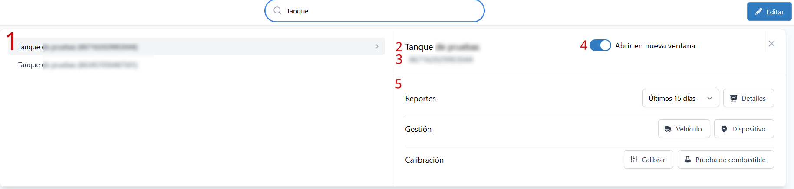Open Dispositivo using the location pin icon
Image resolution: width=794 pixels, height=189 pixels.
[724, 129]
